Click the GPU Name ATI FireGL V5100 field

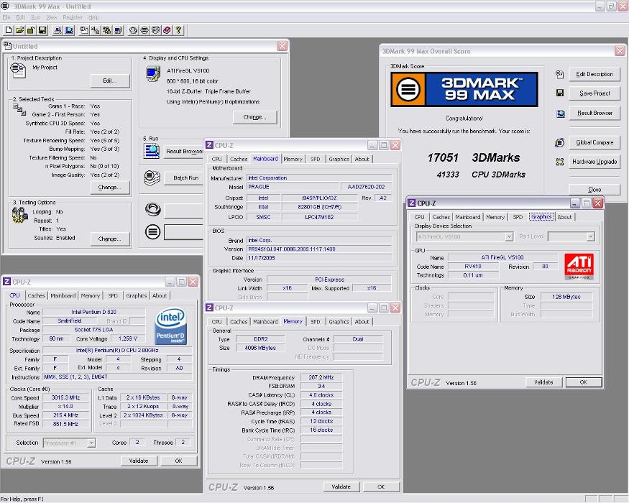point(502,257)
